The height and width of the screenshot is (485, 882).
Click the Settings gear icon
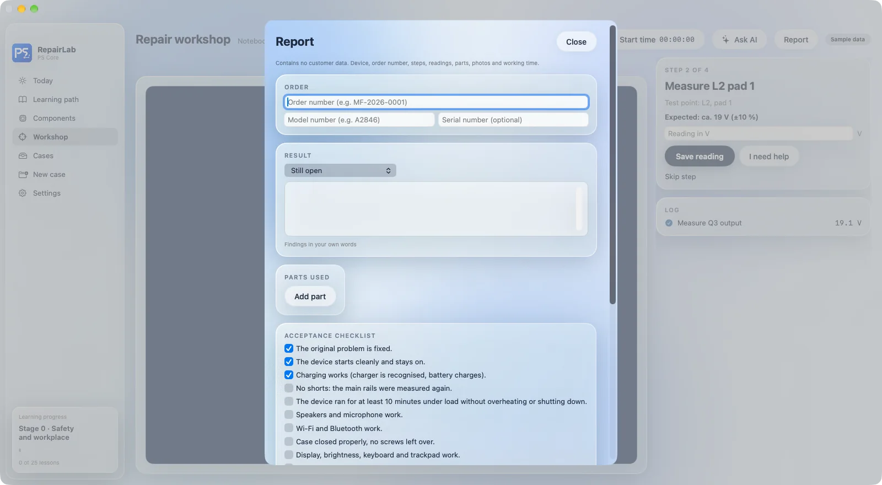(23, 193)
